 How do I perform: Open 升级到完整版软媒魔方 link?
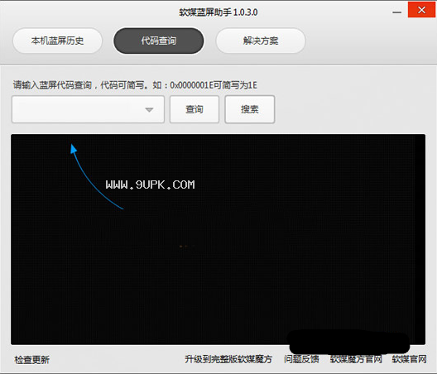pyautogui.click(x=228, y=359)
